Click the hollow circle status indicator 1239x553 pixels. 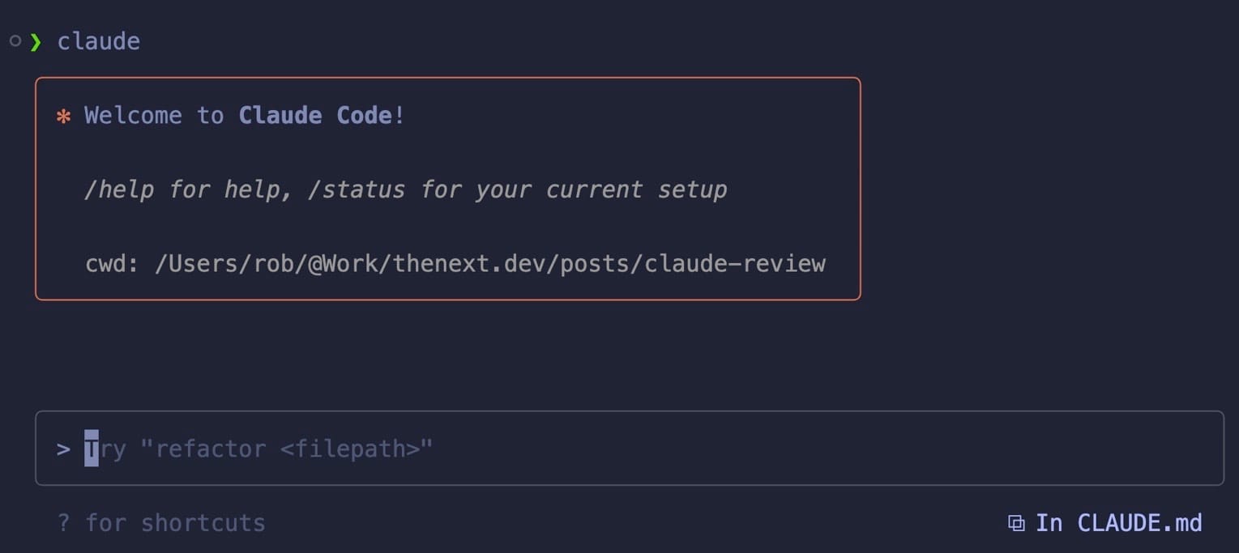tap(15, 40)
